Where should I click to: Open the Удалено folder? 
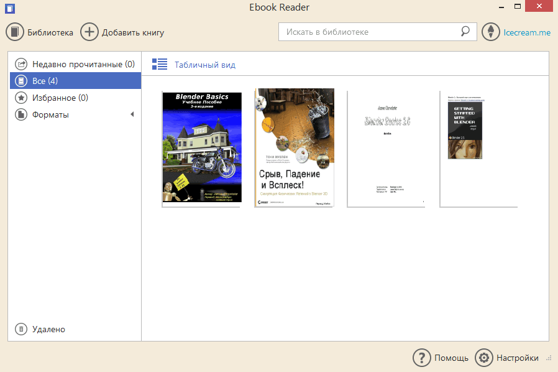click(48, 329)
